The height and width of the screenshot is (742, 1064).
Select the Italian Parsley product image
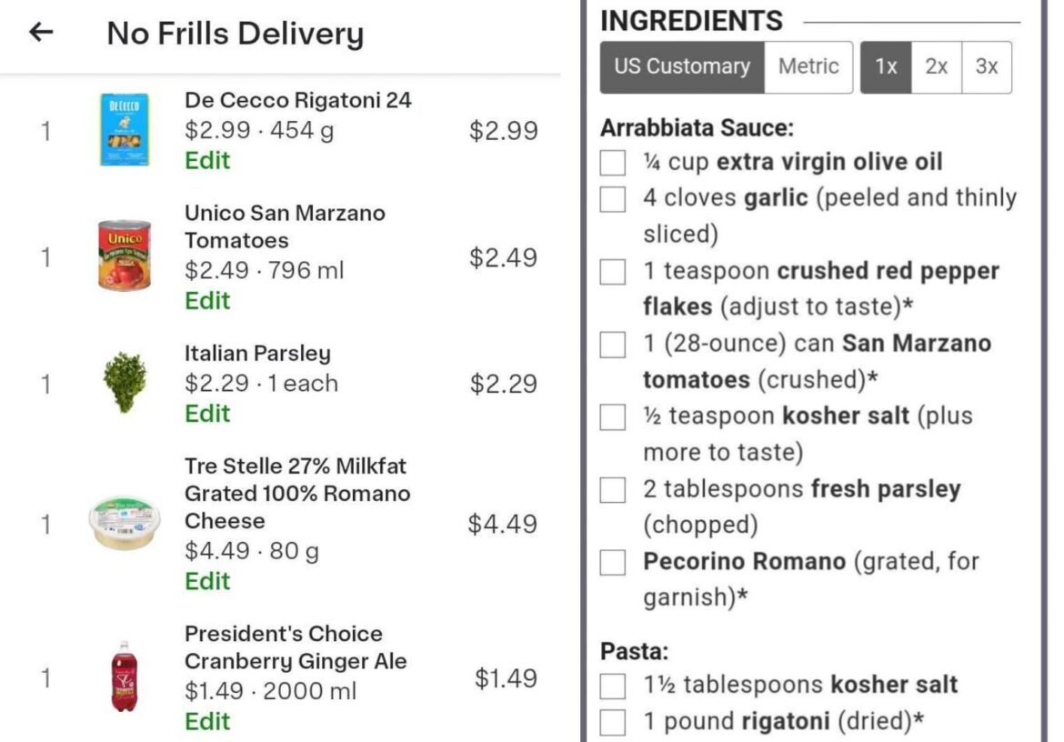click(124, 383)
